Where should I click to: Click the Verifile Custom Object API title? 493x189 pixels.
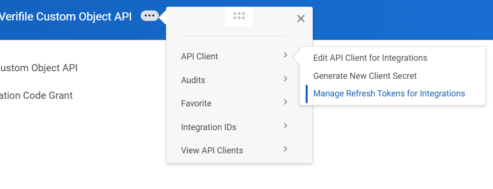[66, 16]
